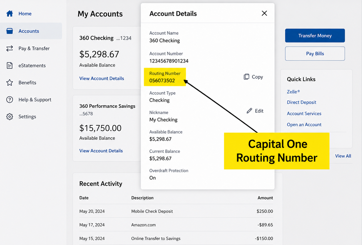The width and height of the screenshot is (362, 245).
Task: Click the Date column header
Action: pyautogui.click(x=84, y=198)
